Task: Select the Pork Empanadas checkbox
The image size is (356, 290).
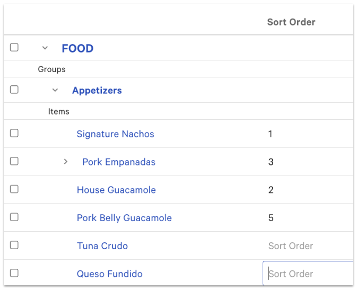Action: [14, 161]
